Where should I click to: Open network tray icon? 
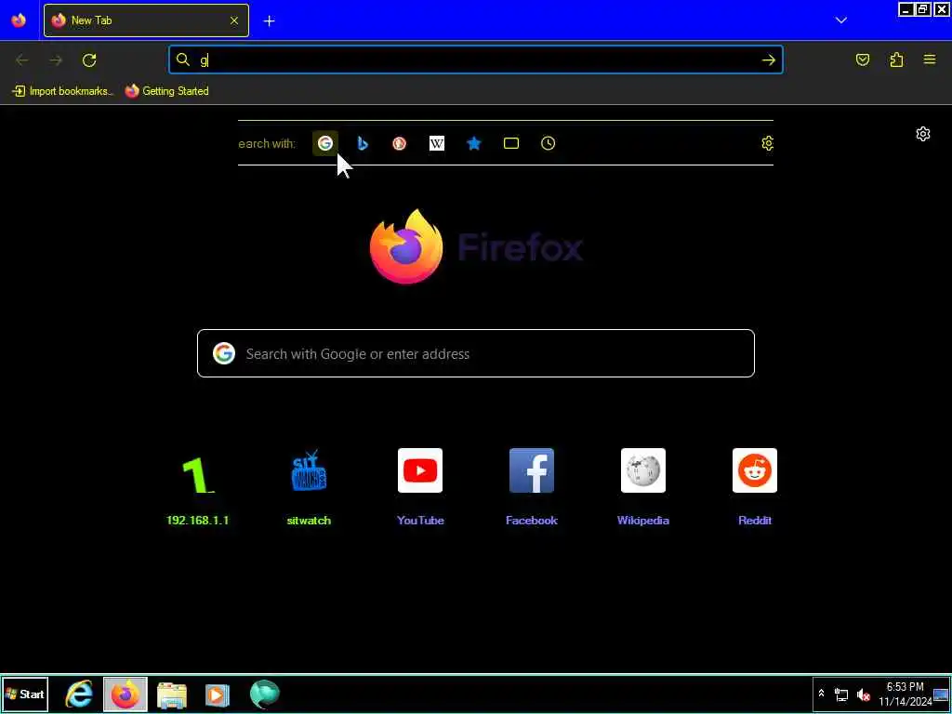click(x=840, y=694)
